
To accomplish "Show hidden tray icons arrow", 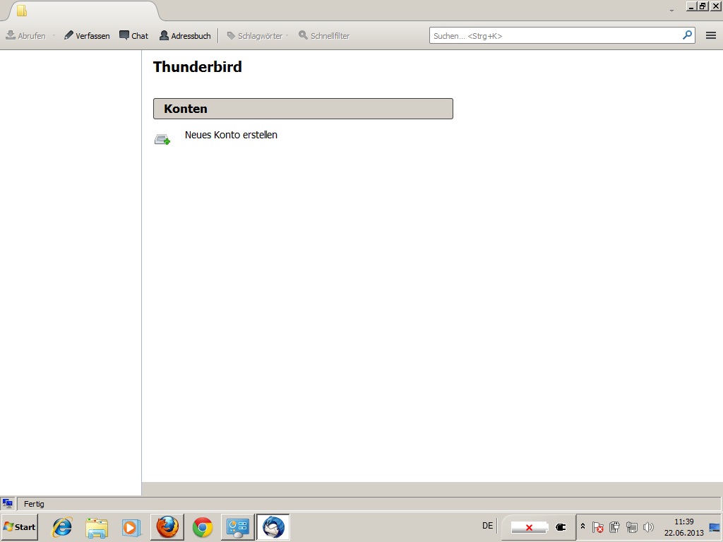I will pyautogui.click(x=582, y=526).
